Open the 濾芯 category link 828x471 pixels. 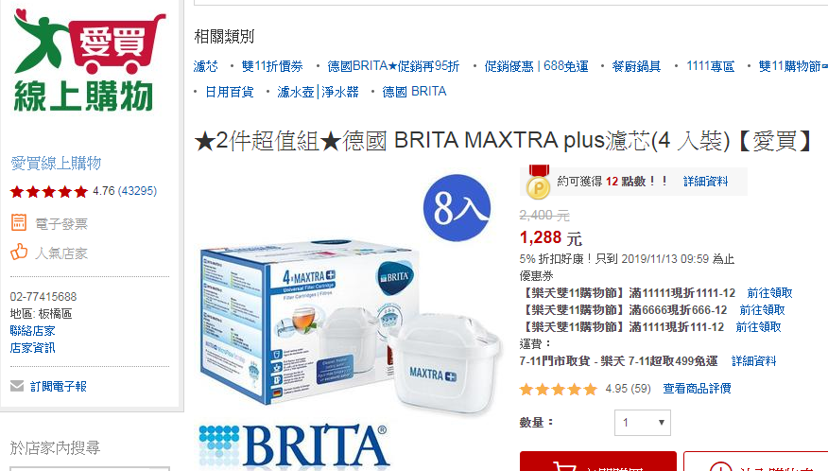coord(205,66)
